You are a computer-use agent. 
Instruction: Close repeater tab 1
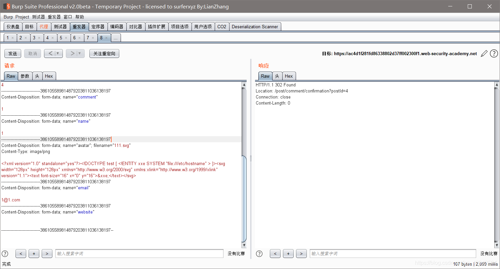click(12, 38)
